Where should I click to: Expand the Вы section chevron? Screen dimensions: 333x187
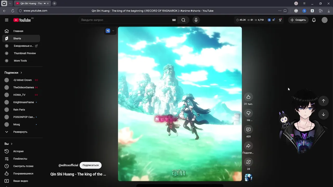coord(12,144)
